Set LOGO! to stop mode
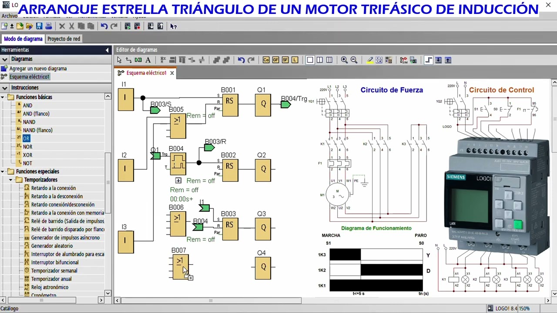 click(x=137, y=27)
